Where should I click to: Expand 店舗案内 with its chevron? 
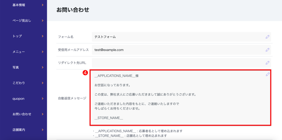pyautogui.click(x=42, y=130)
